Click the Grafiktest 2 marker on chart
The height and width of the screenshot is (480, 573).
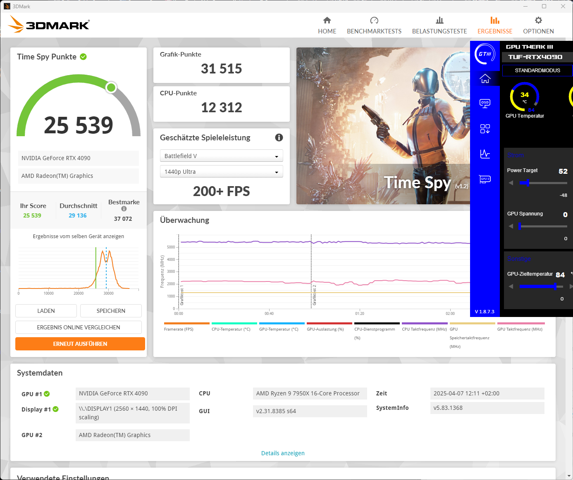(x=314, y=295)
